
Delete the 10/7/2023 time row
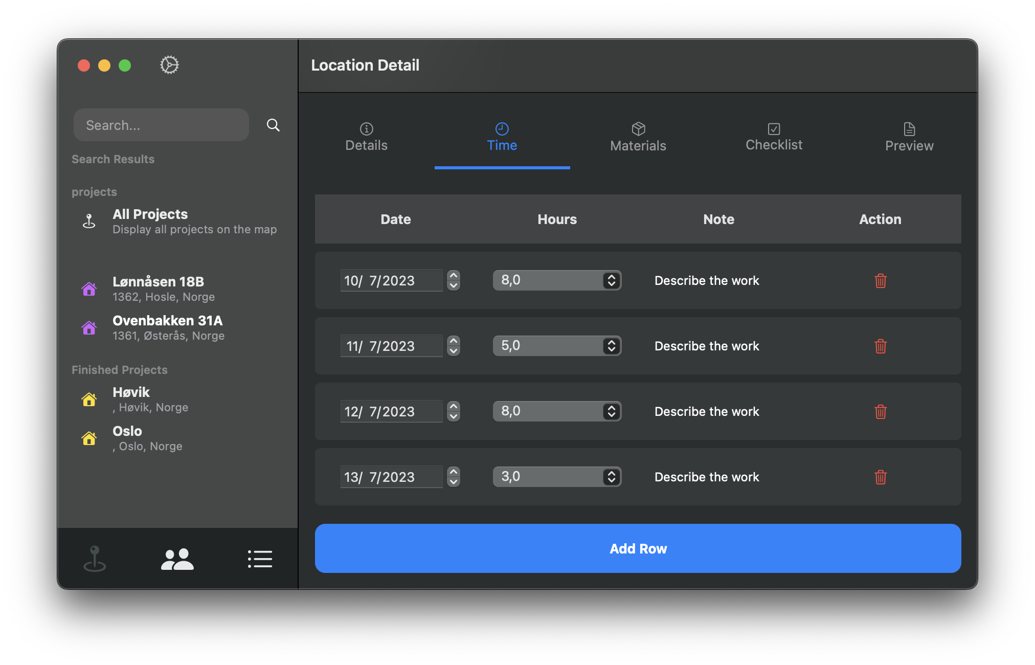[x=880, y=280]
